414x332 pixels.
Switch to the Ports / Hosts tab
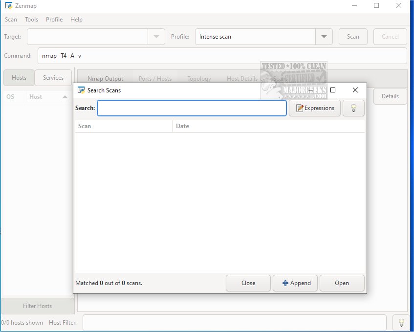pyautogui.click(x=155, y=79)
